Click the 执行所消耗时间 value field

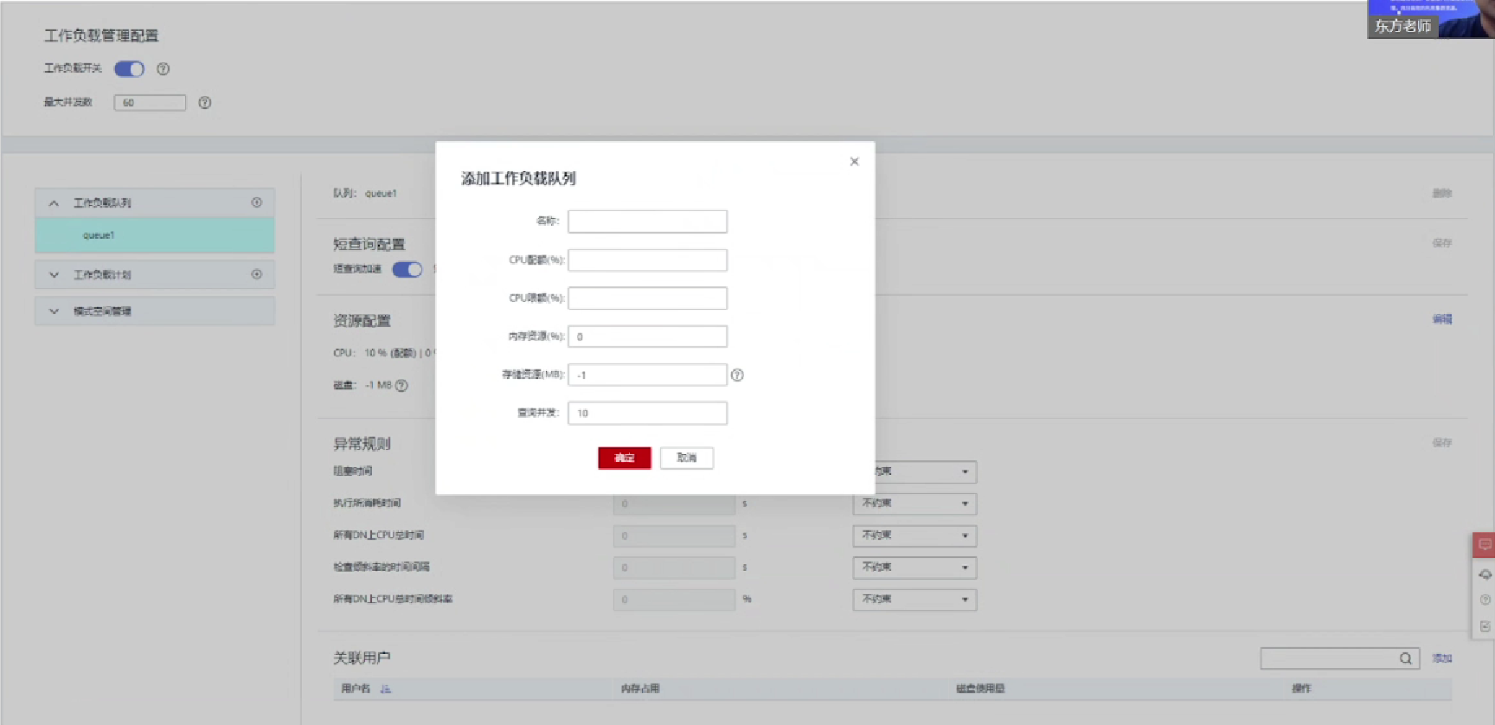[675, 504]
